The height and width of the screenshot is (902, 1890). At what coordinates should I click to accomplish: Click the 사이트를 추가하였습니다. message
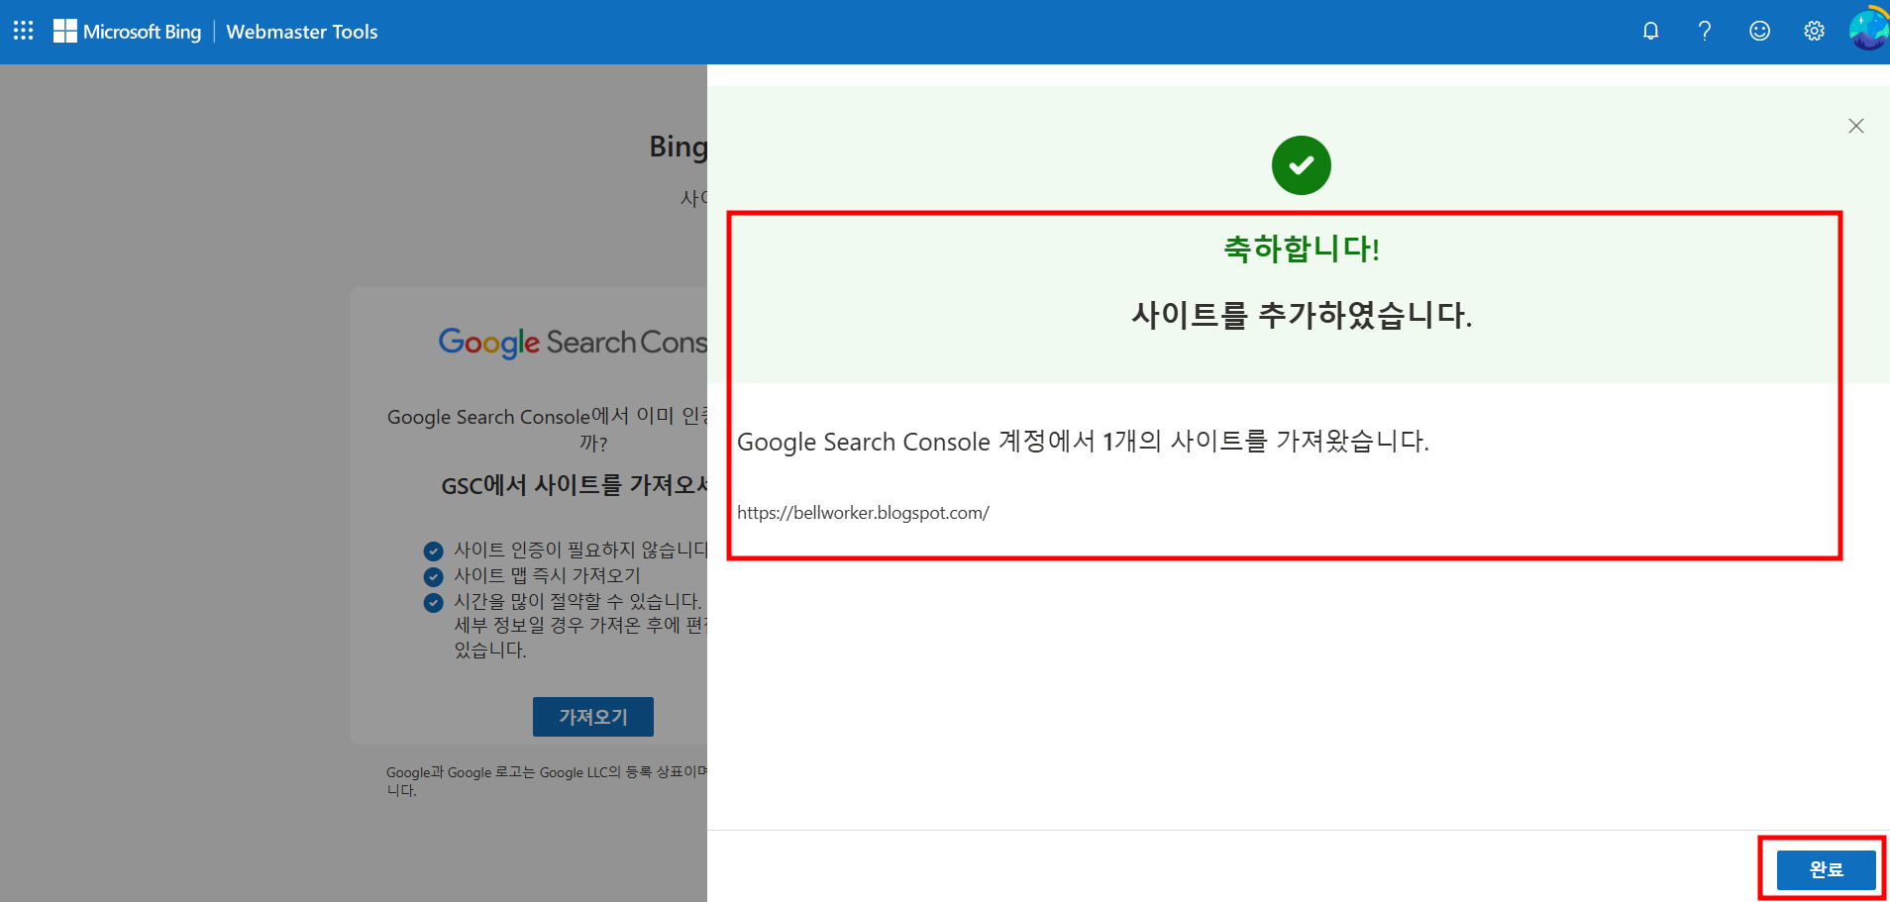(1301, 315)
